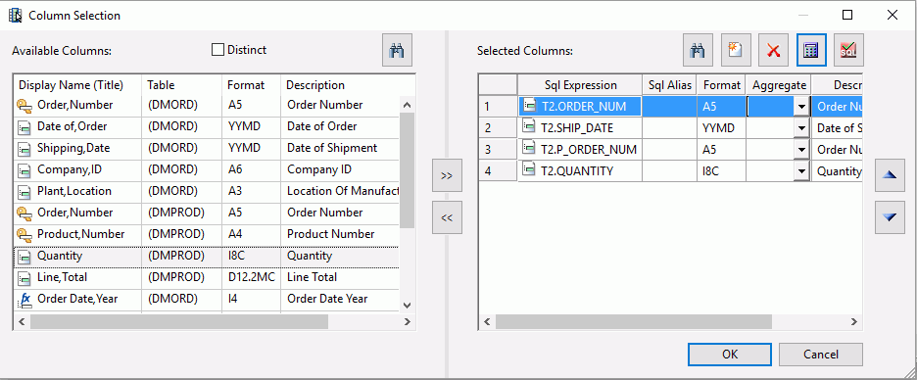Open Aggregate dropdown for T2.ORDER_NUM row
Screen dimensions: 917x380
800,107
